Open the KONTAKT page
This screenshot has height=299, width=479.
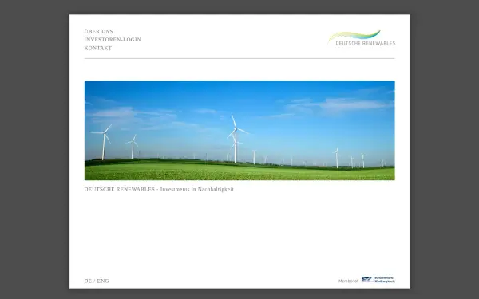tap(97, 48)
